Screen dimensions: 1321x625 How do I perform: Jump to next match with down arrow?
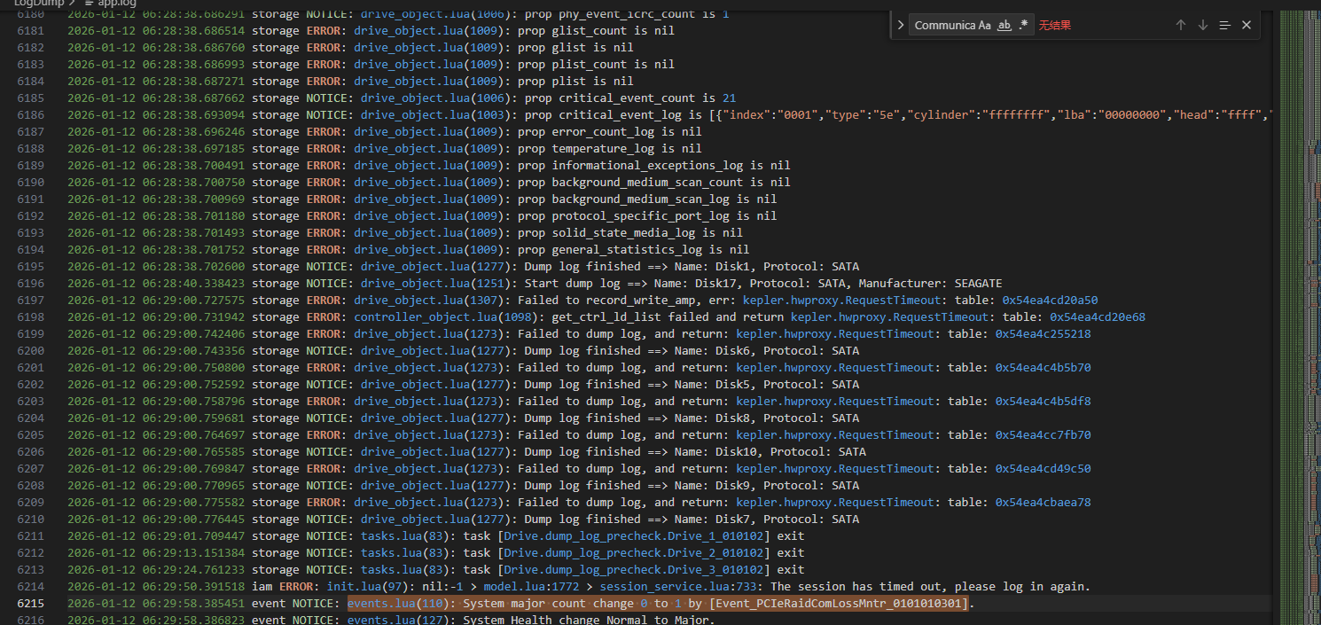[1203, 25]
